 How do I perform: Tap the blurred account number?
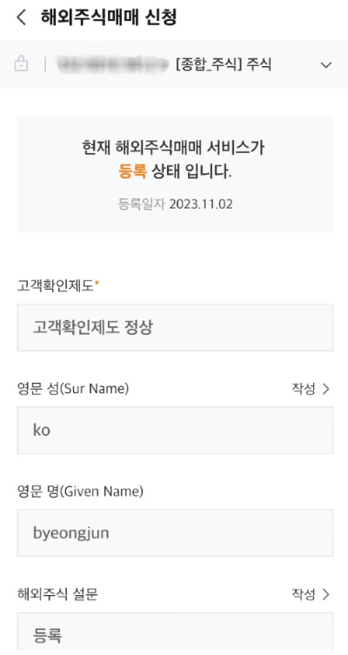point(114,64)
